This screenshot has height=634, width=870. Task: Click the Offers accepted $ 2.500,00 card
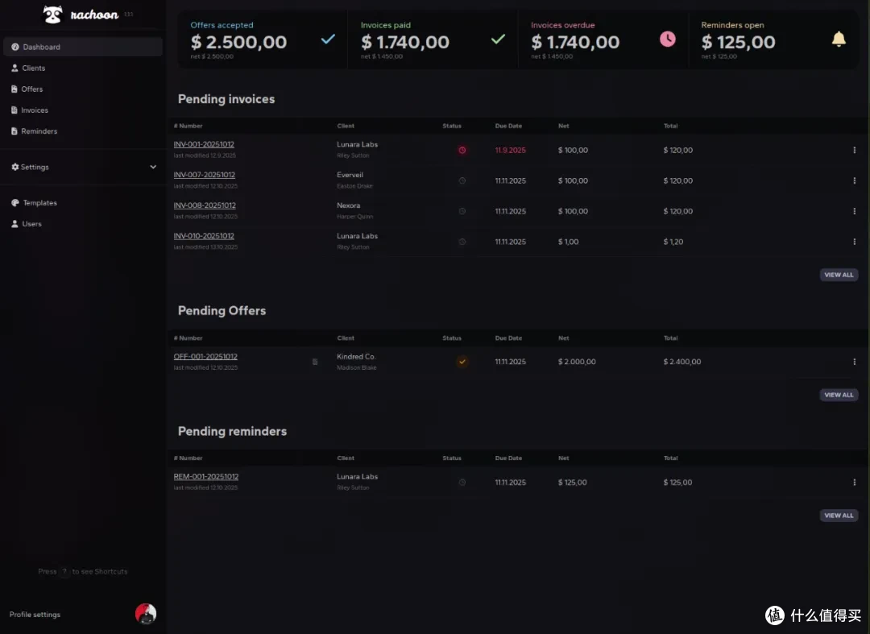(x=262, y=40)
